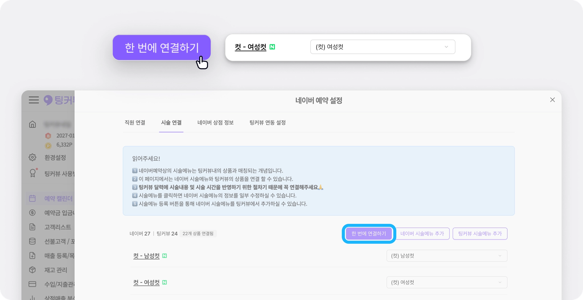Click the Naver N badge beside 컷 - 남성컷

(x=165, y=256)
